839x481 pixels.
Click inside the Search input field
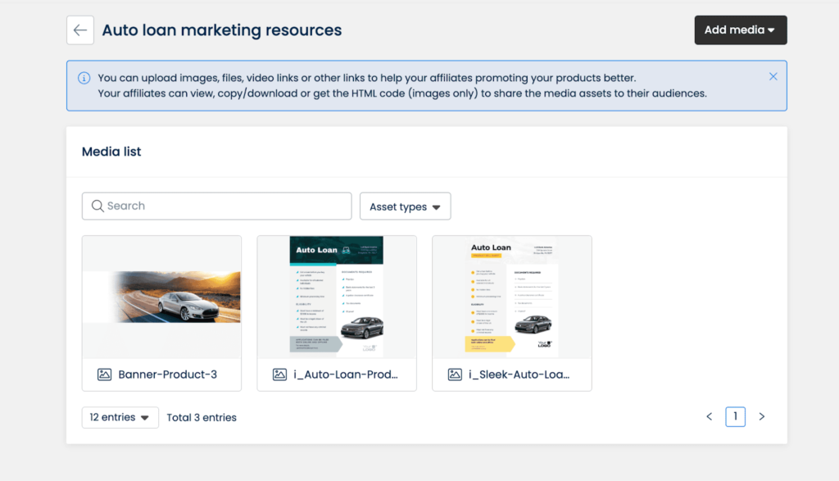[216, 206]
